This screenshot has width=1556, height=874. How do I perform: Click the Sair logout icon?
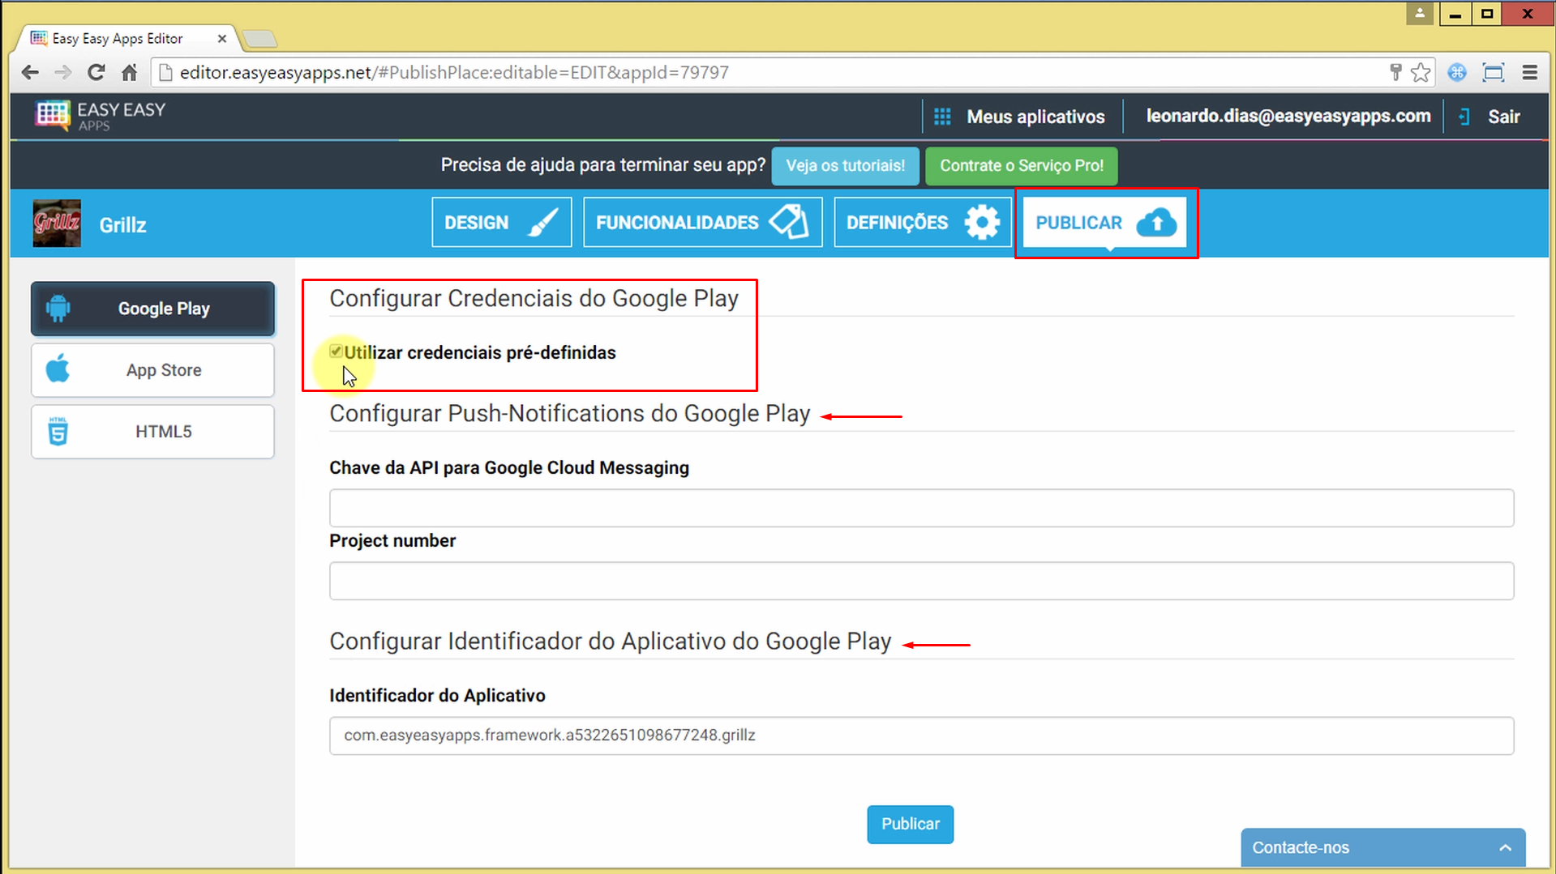click(1464, 116)
